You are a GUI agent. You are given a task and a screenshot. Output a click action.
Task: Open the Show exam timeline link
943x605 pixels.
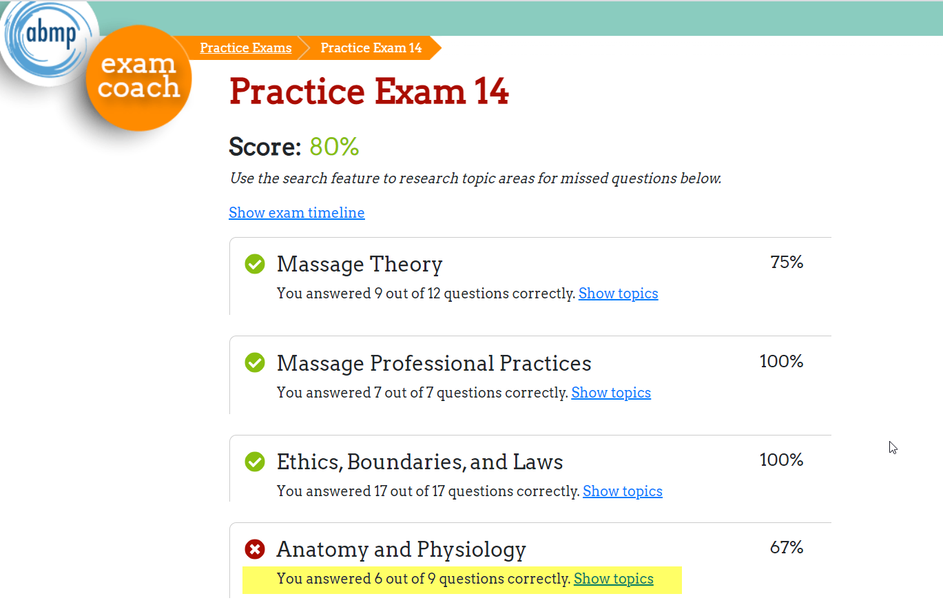pyautogui.click(x=297, y=212)
